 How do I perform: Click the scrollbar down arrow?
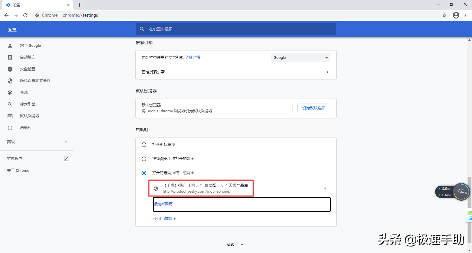[469, 250]
